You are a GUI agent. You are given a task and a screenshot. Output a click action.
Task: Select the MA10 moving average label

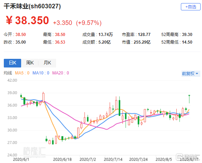(41, 73)
